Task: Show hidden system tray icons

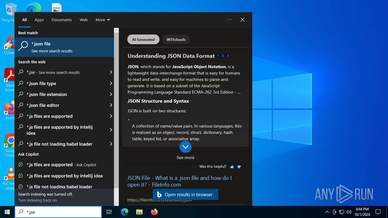Action: point(327,212)
